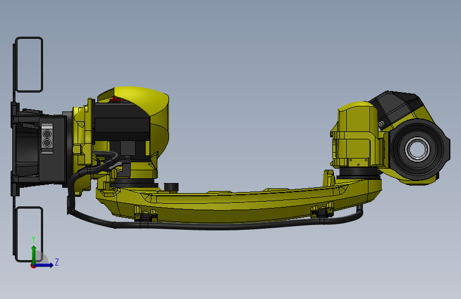Select the silver bearing ring on the wrist flange

417,149
